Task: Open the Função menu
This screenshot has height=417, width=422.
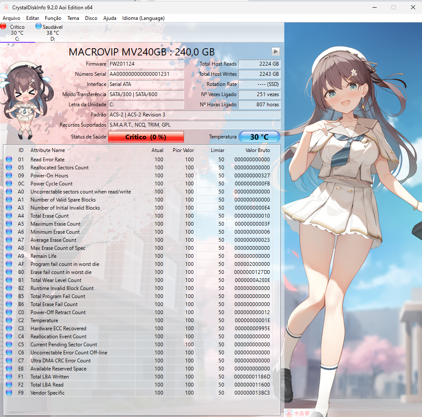Action: pyautogui.click(x=53, y=18)
